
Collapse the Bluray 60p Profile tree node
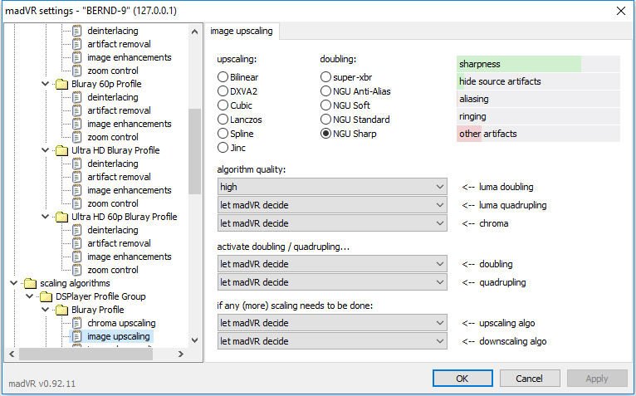(x=46, y=84)
